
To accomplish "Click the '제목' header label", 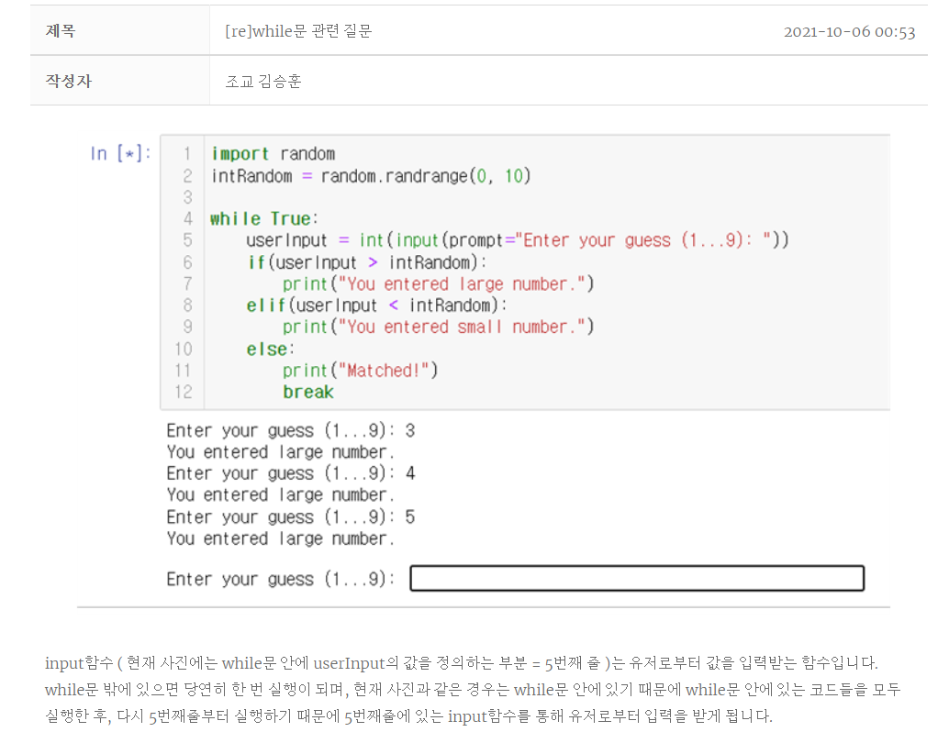I will coord(61,30).
